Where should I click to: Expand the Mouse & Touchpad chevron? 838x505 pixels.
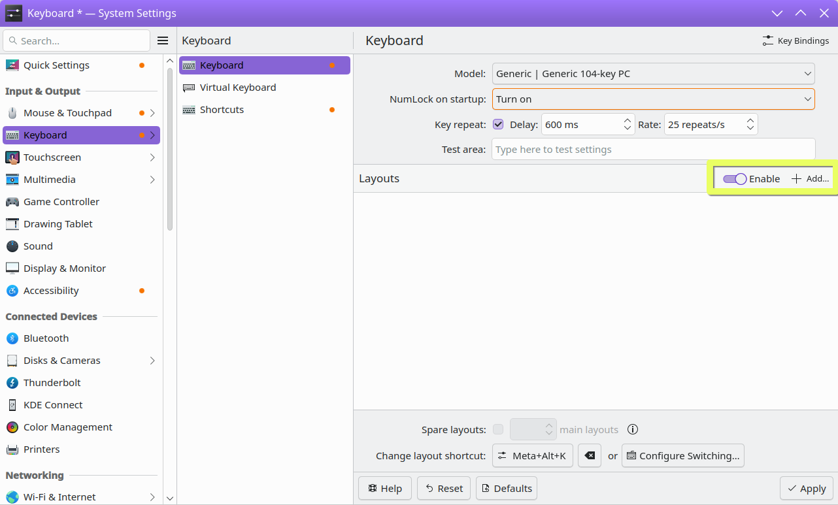(152, 113)
